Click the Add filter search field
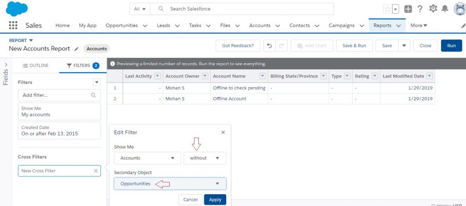Image resolution: width=466 pixels, height=206 pixels. [60, 95]
